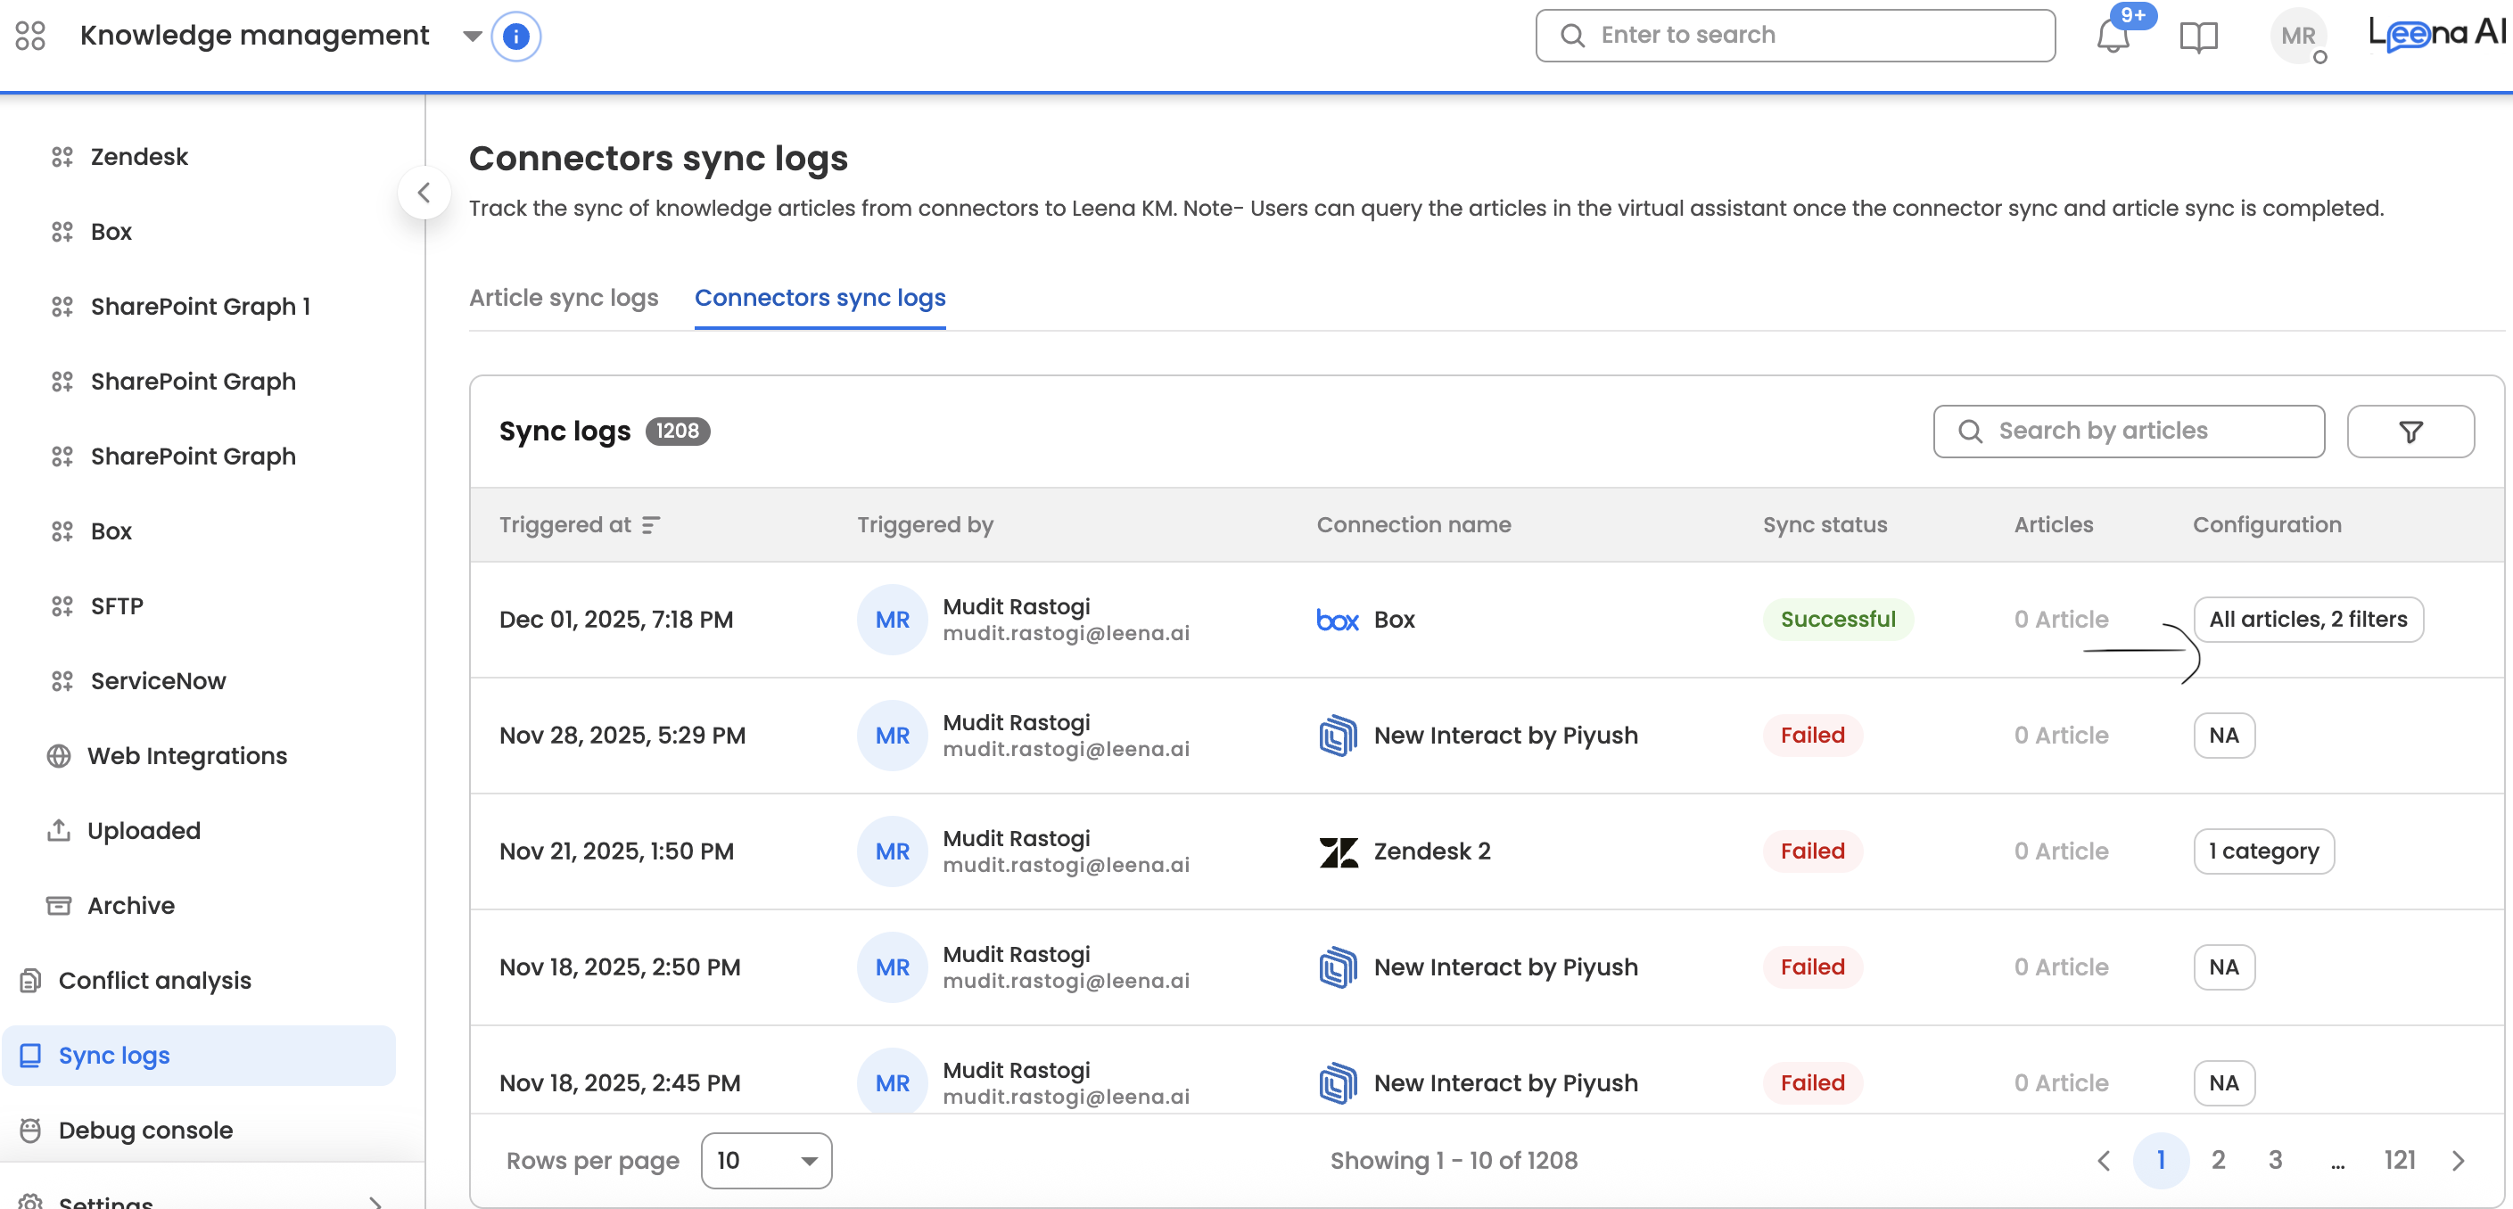Open the notifications bell
The width and height of the screenshot is (2513, 1209).
point(2112,37)
